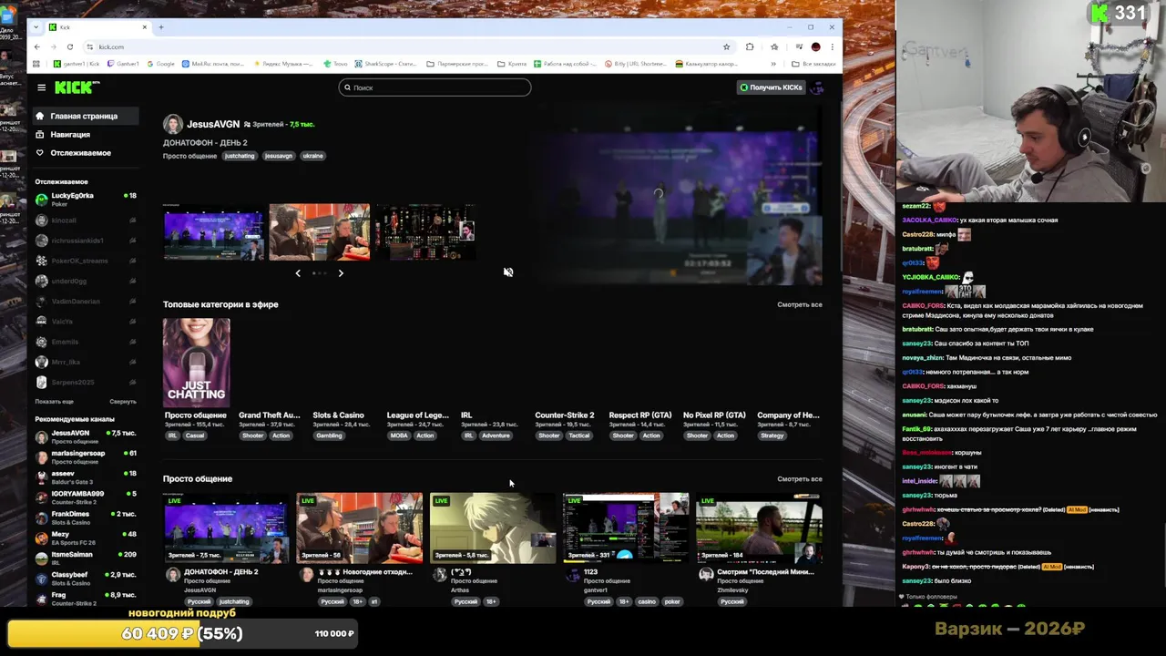Open the user avatar menu at top right
This screenshot has height=656, width=1166.
coord(817,87)
